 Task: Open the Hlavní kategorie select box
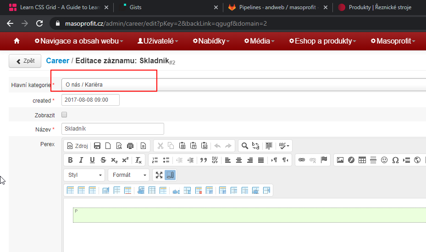[243, 84]
